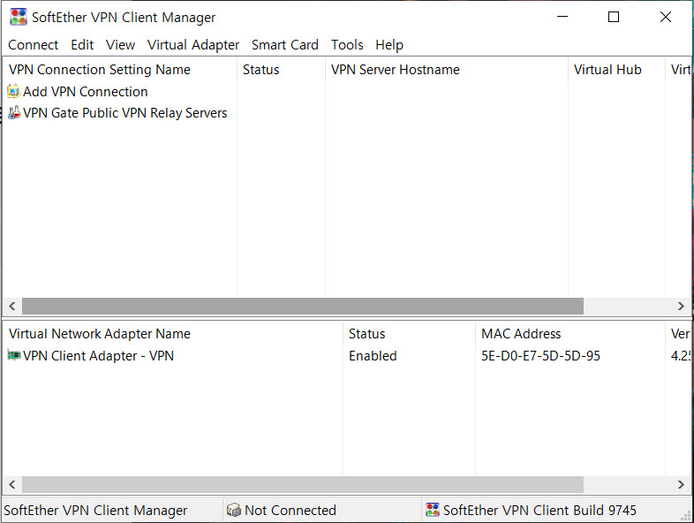This screenshot has width=694, height=523.
Task: Open the View menu
Action: [120, 45]
